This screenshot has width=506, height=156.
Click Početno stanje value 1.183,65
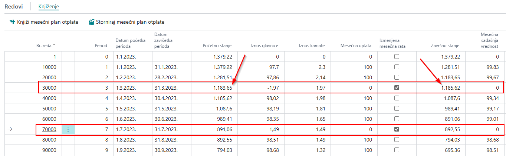coord(223,88)
